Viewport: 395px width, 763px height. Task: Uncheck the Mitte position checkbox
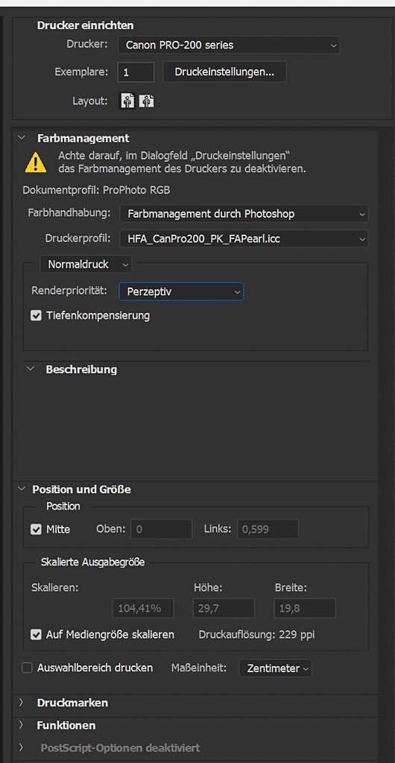click(x=36, y=530)
